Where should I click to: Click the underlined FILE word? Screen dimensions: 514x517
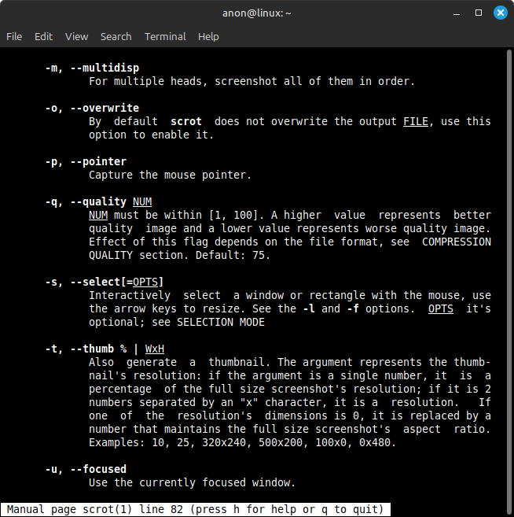coord(416,122)
